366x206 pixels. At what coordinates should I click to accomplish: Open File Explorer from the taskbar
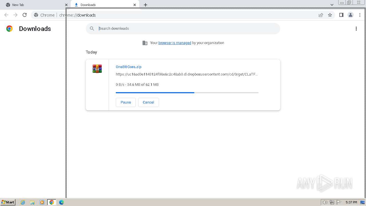[32, 202]
